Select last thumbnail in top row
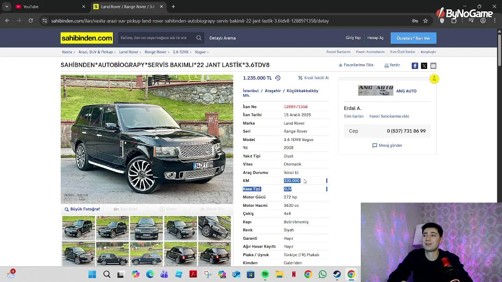This screenshot has height=282, width=502. pyautogui.click(x=215, y=228)
